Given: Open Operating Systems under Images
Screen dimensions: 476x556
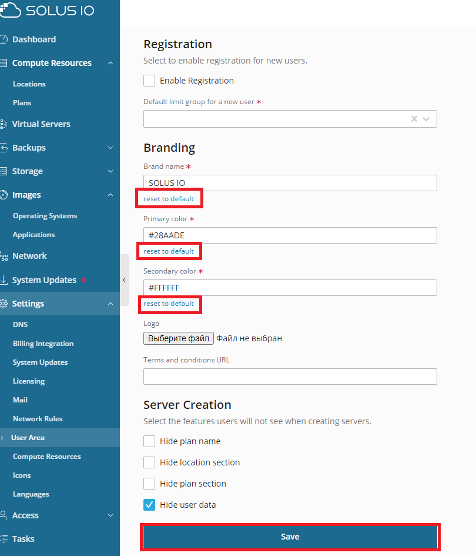Looking at the screenshot, I should coord(45,216).
